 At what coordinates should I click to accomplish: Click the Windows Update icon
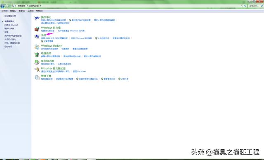click(37, 47)
